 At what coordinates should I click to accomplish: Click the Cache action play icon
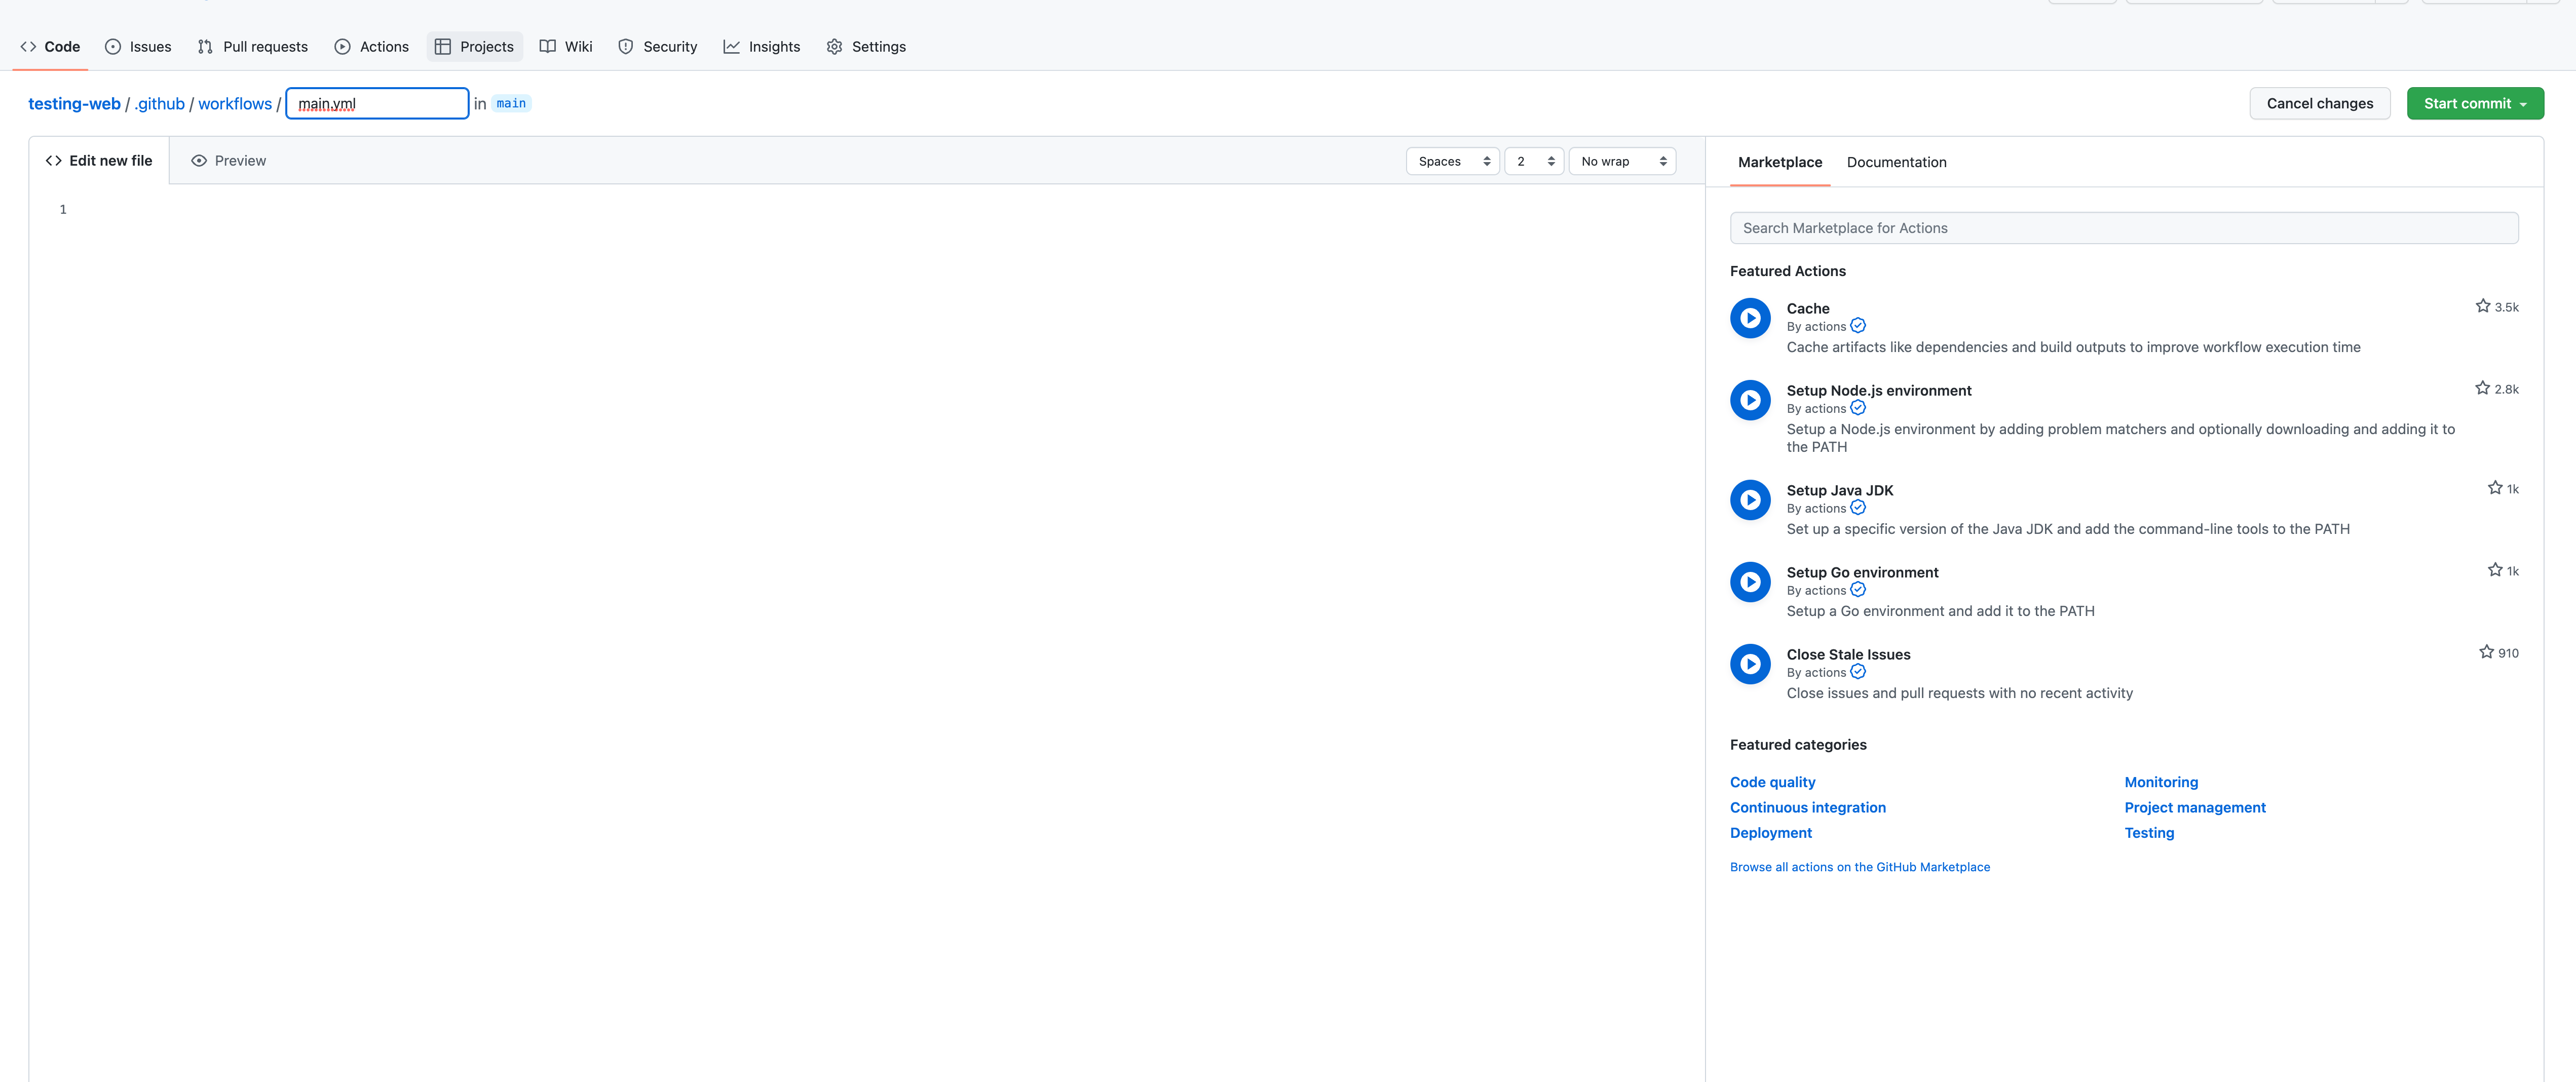click(1750, 318)
